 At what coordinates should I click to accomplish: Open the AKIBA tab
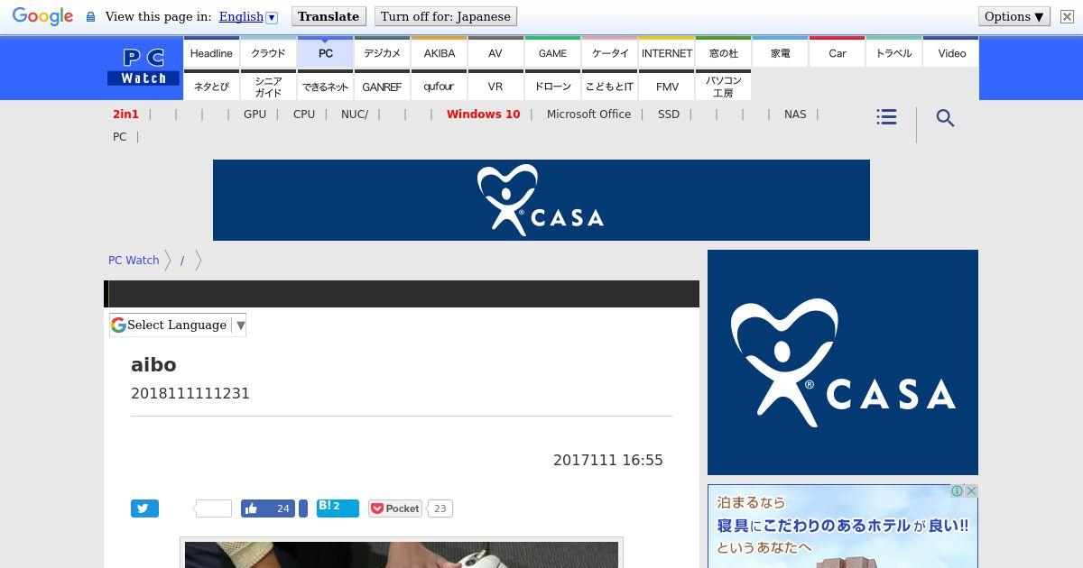pos(439,53)
